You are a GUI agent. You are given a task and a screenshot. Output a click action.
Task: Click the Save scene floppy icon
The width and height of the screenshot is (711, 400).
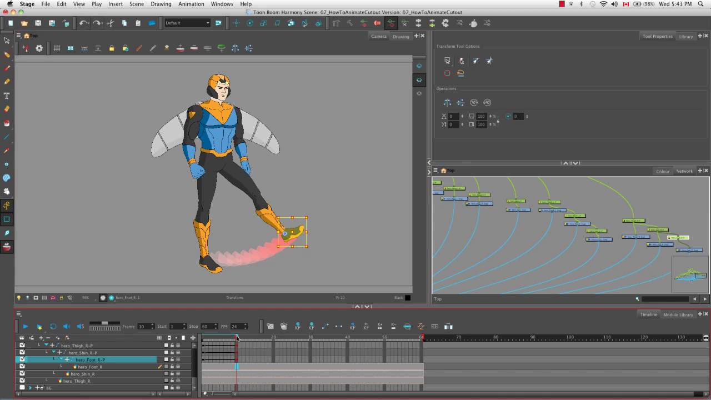[38, 23]
